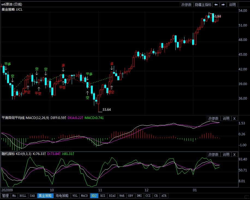250x200 pixels.
Task: Open 说明 in the MACD panel
Action: pos(226,118)
